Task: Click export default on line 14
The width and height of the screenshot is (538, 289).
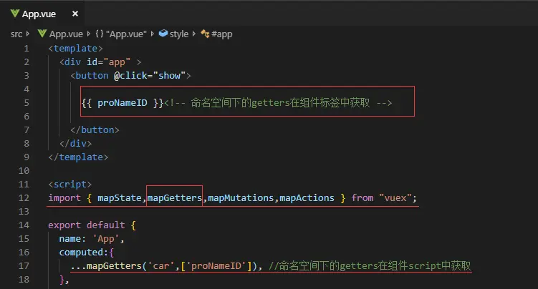Action: coord(87,225)
